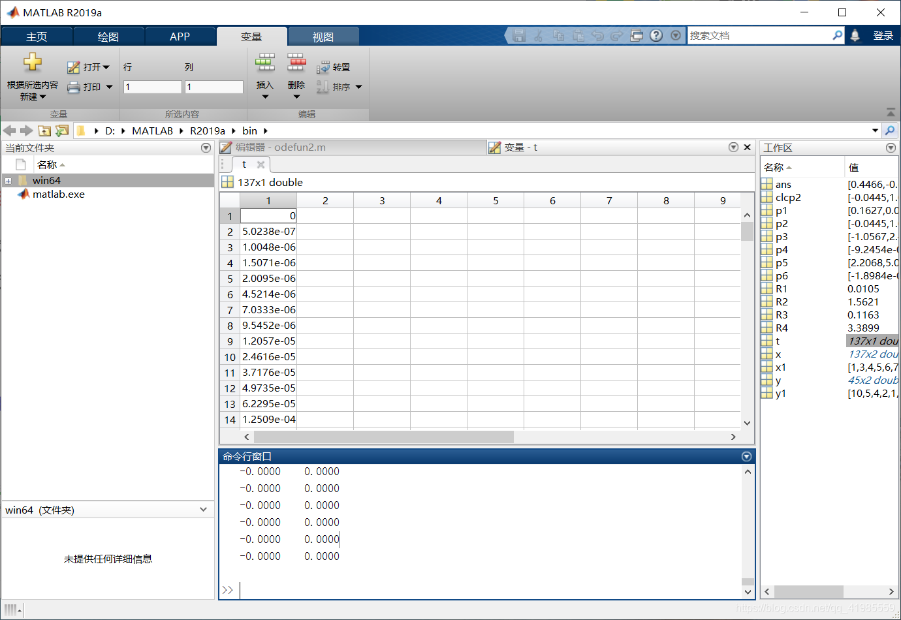Click the 行 row number input field

pos(153,87)
